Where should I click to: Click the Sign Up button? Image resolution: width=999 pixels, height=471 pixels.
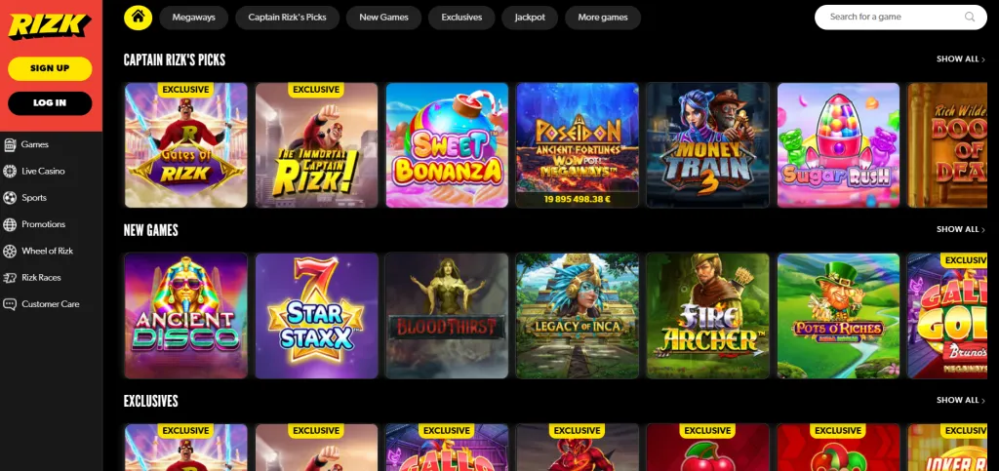coord(50,68)
